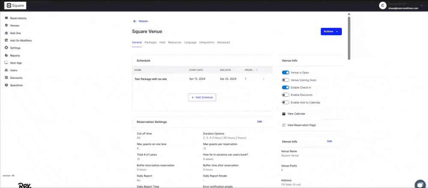This screenshot has width=428, height=188.
Task: Click the END DATE column header
Action: click(x=225, y=70)
